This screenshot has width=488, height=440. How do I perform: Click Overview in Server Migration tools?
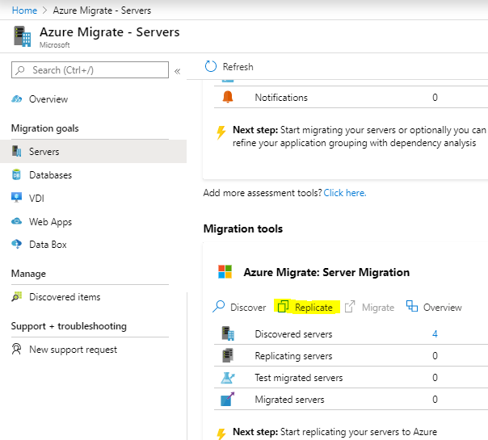(x=442, y=308)
